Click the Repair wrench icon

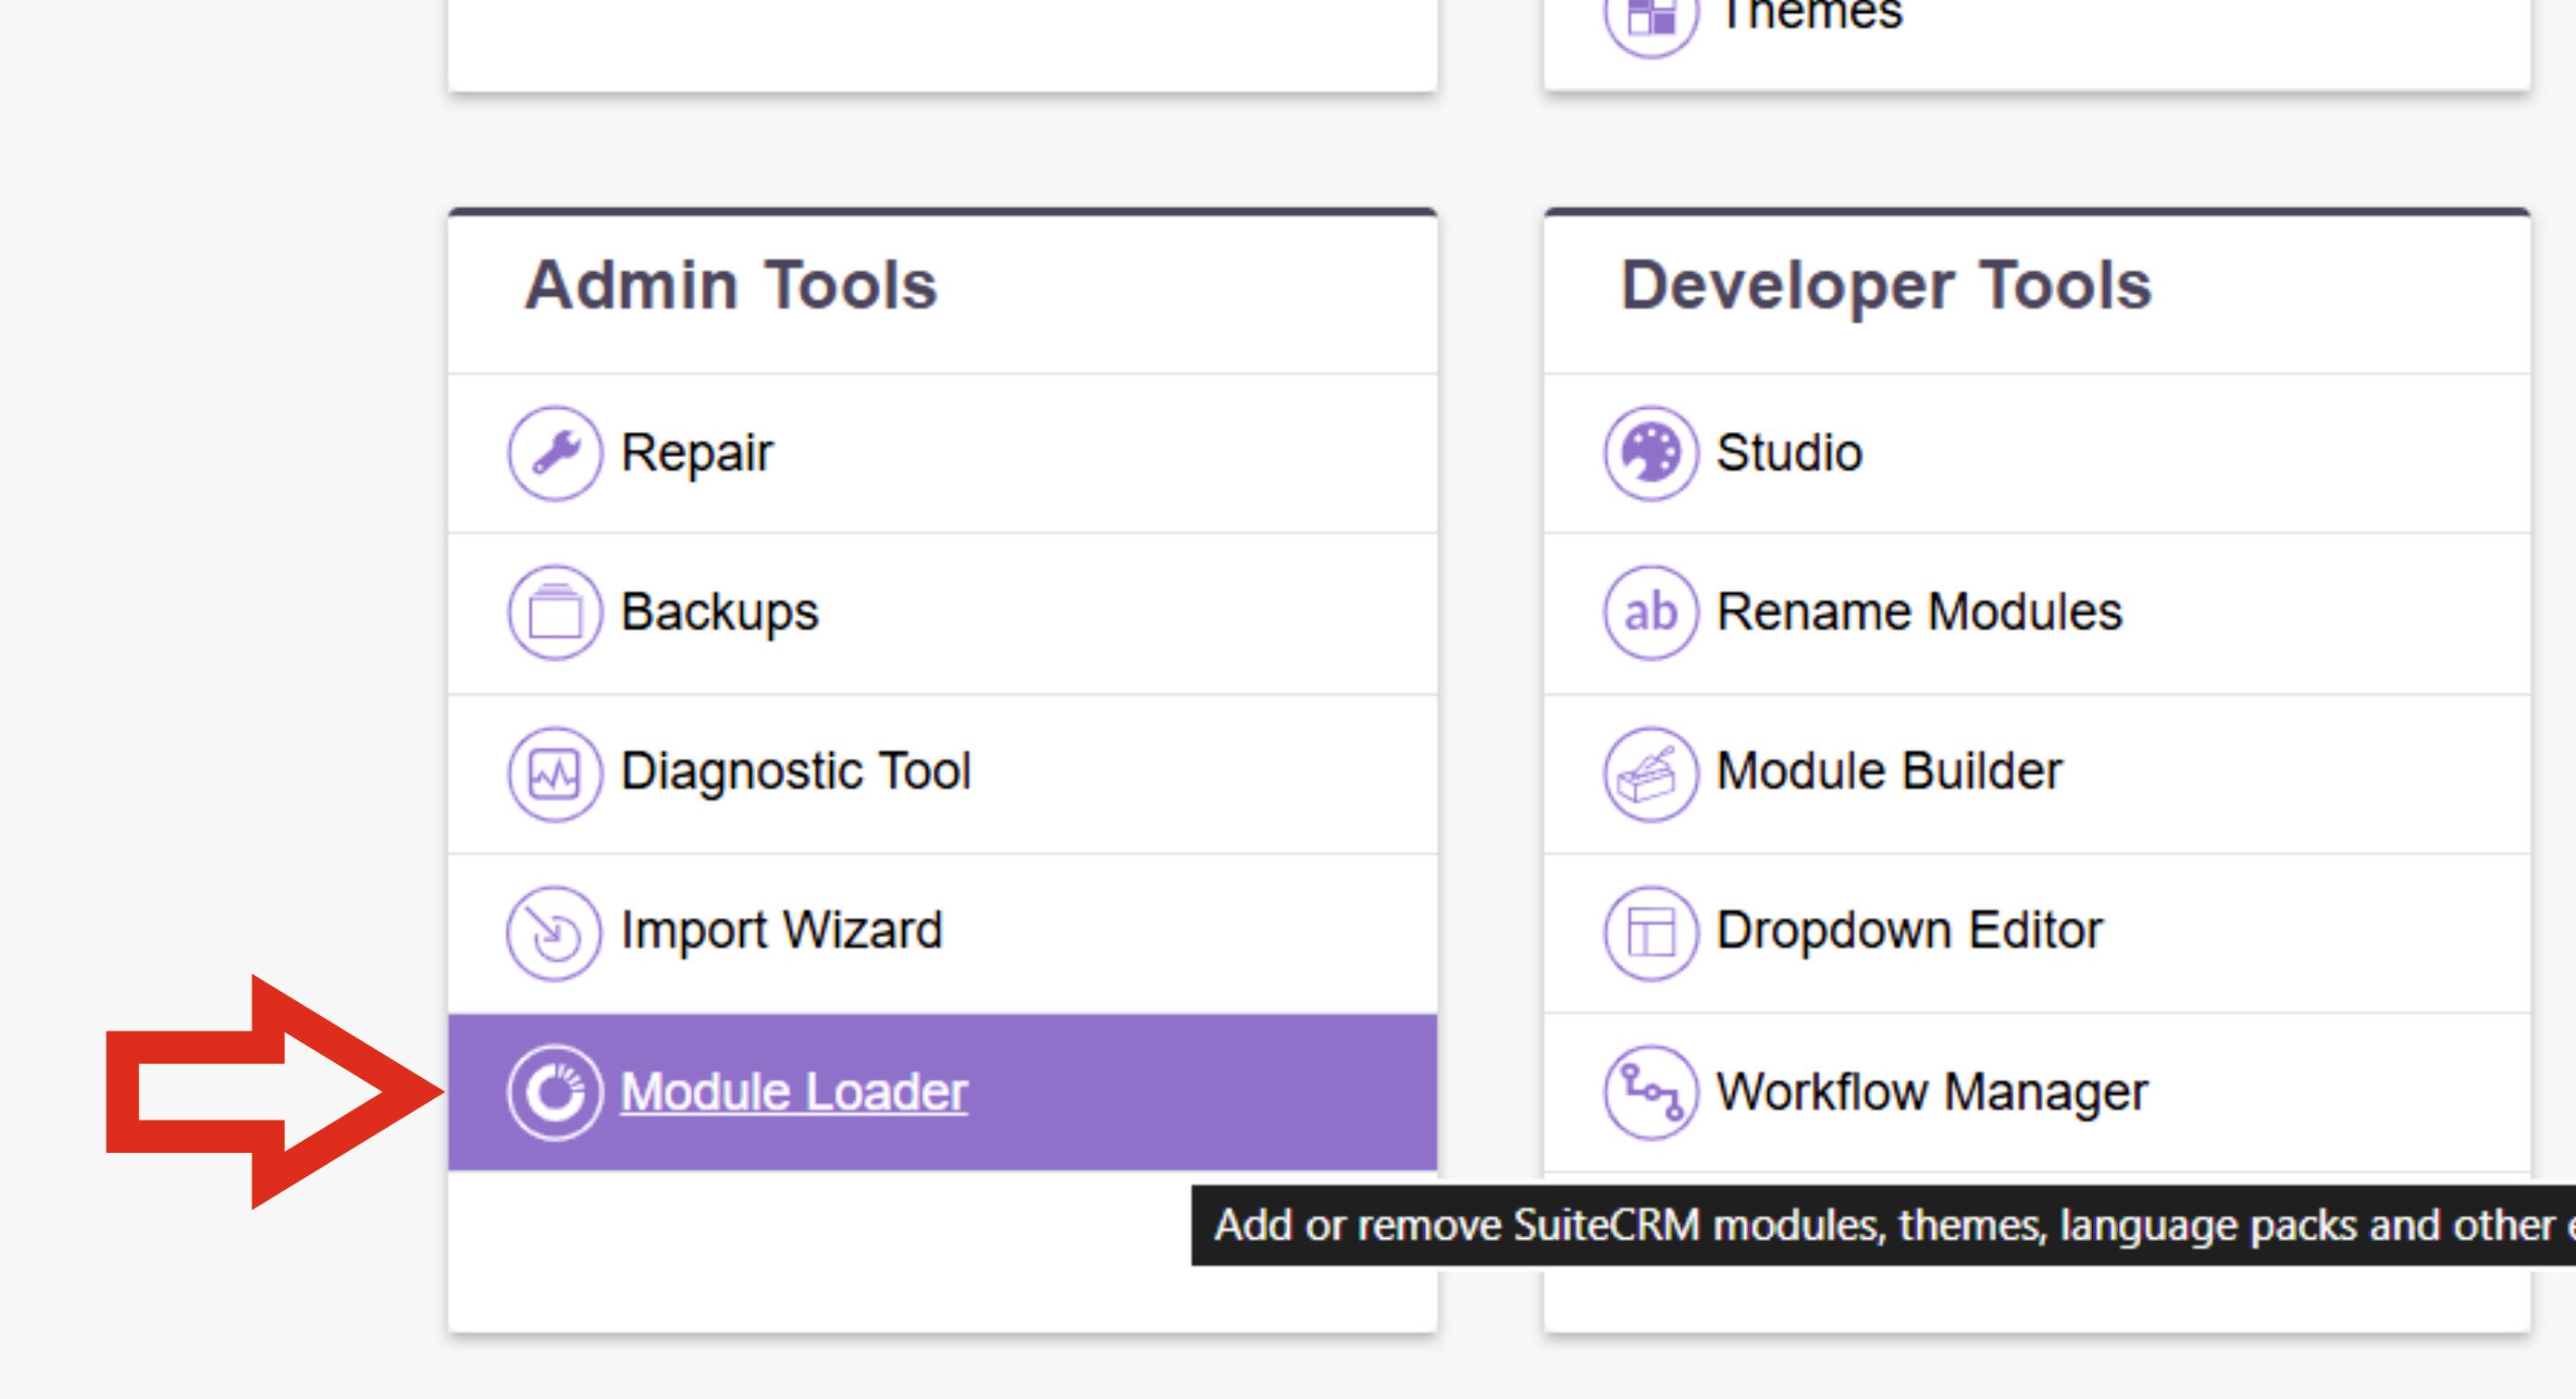tap(555, 453)
